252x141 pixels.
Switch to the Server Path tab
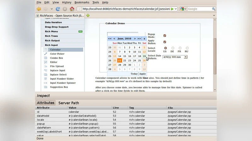pyautogui.click(x=68, y=103)
